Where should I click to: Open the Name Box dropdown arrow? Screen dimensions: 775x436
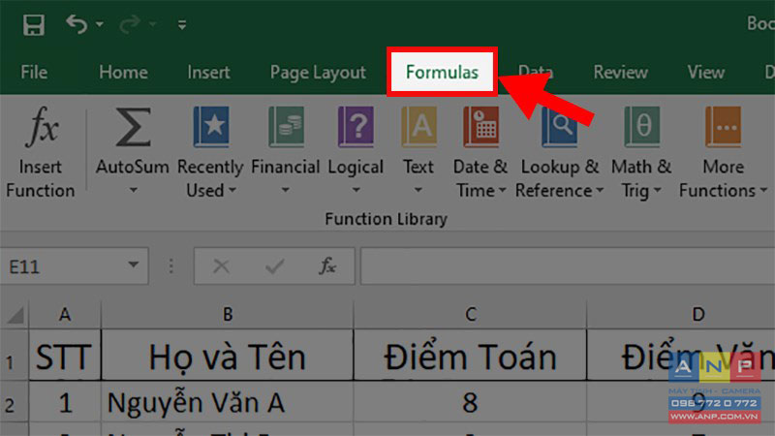click(133, 265)
